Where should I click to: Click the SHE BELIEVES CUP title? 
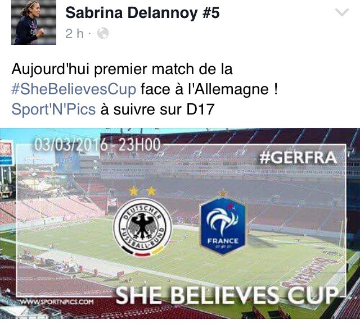[x=227, y=295]
